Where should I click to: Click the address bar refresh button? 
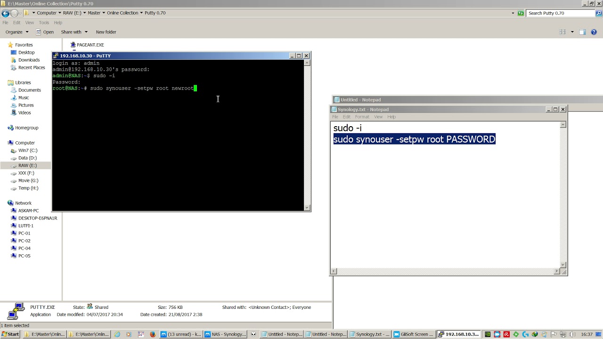tap(521, 13)
